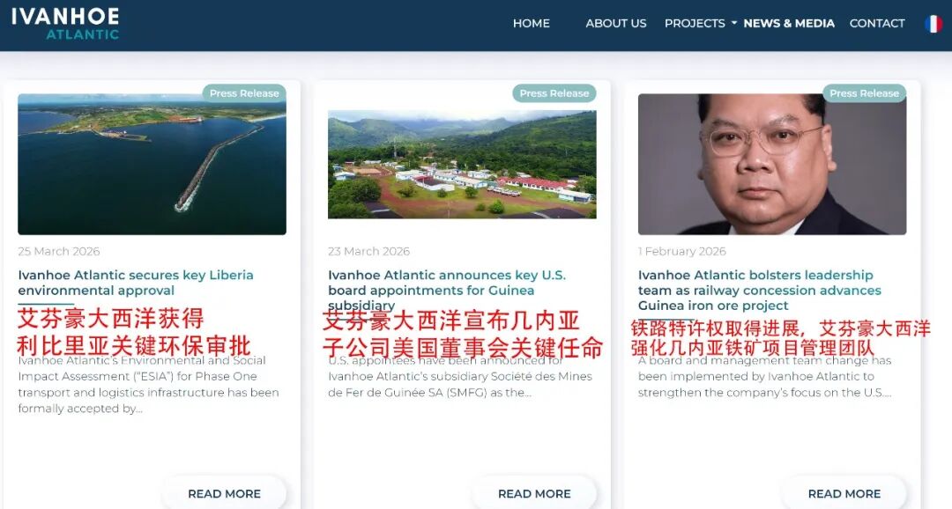Click the ESIA Phase One summary text
The image size is (952, 509).
point(148,385)
